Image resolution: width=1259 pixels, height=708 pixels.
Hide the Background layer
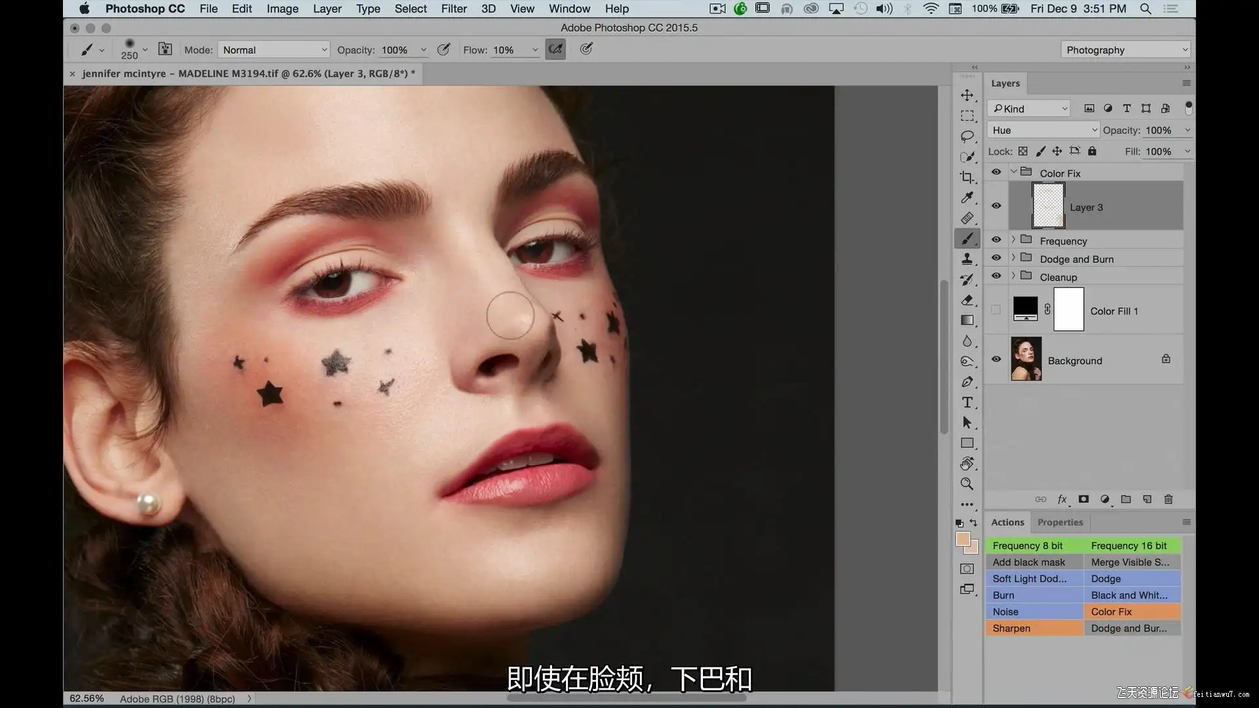(996, 359)
